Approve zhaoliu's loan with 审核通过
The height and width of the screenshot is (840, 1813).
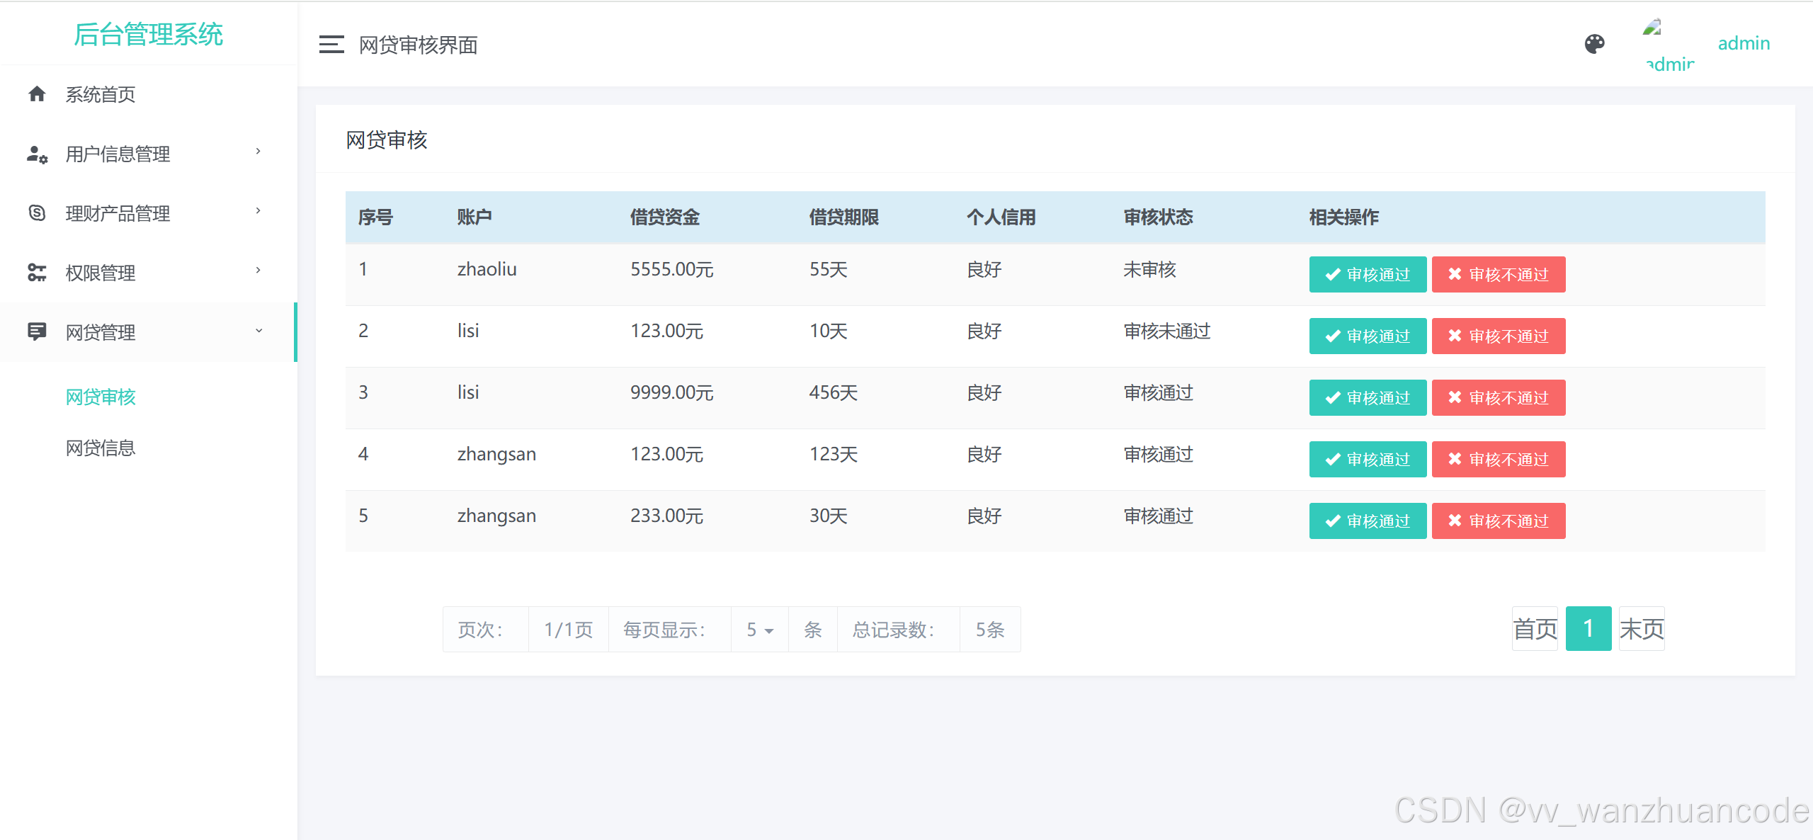point(1368,275)
